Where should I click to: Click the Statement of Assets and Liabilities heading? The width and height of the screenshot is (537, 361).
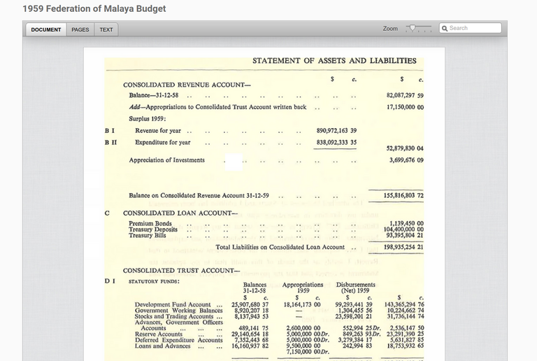pos(334,61)
